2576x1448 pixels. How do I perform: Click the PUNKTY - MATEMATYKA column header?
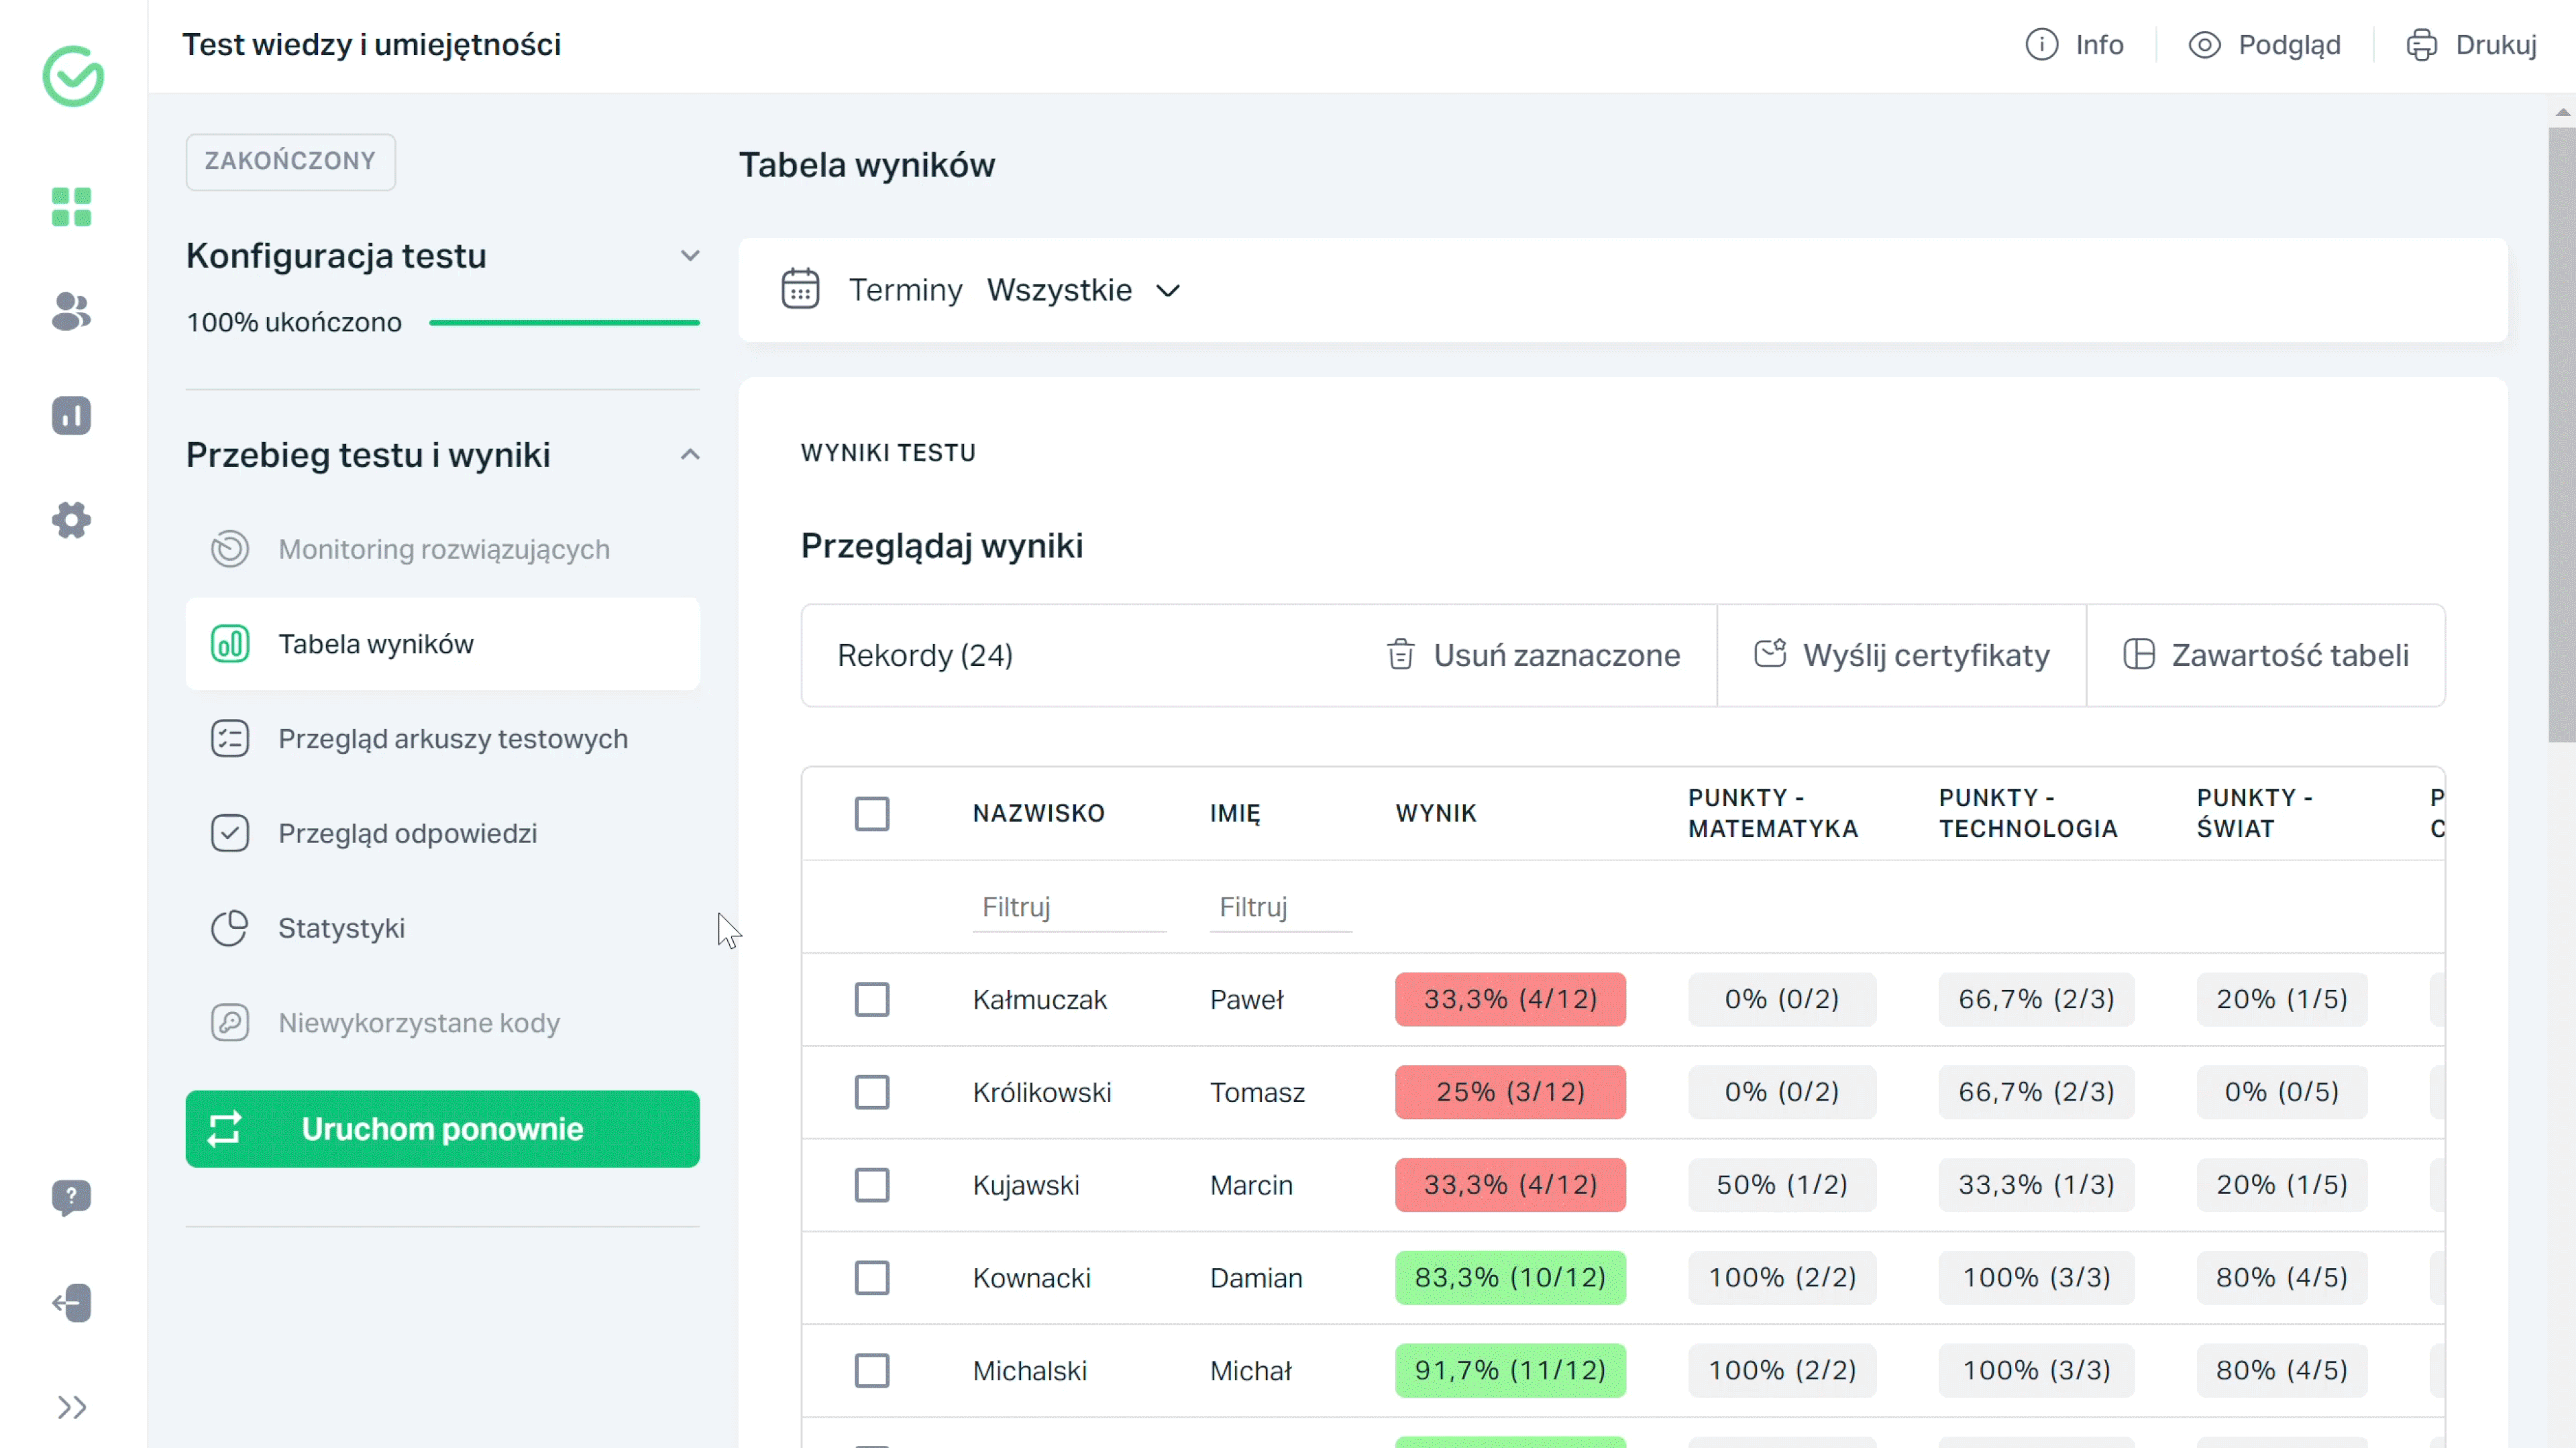tap(1773, 813)
